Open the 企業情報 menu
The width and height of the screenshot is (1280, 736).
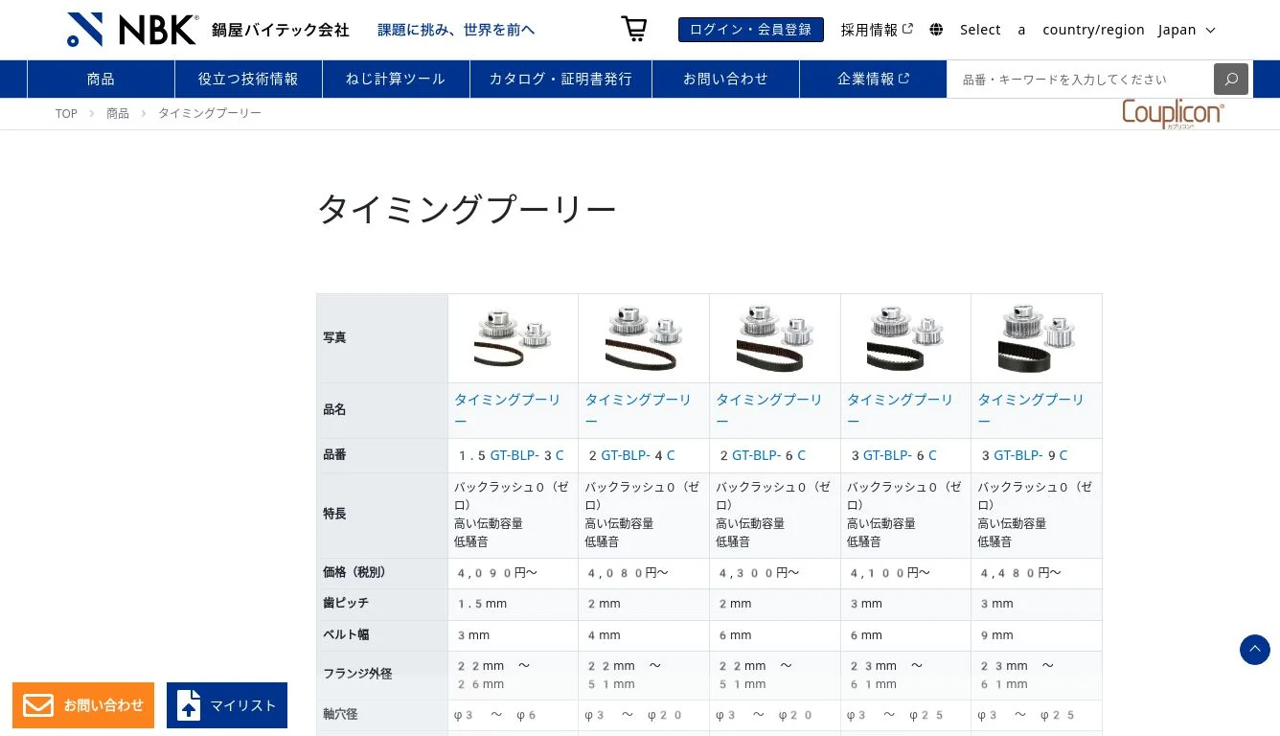click(873, 79)
